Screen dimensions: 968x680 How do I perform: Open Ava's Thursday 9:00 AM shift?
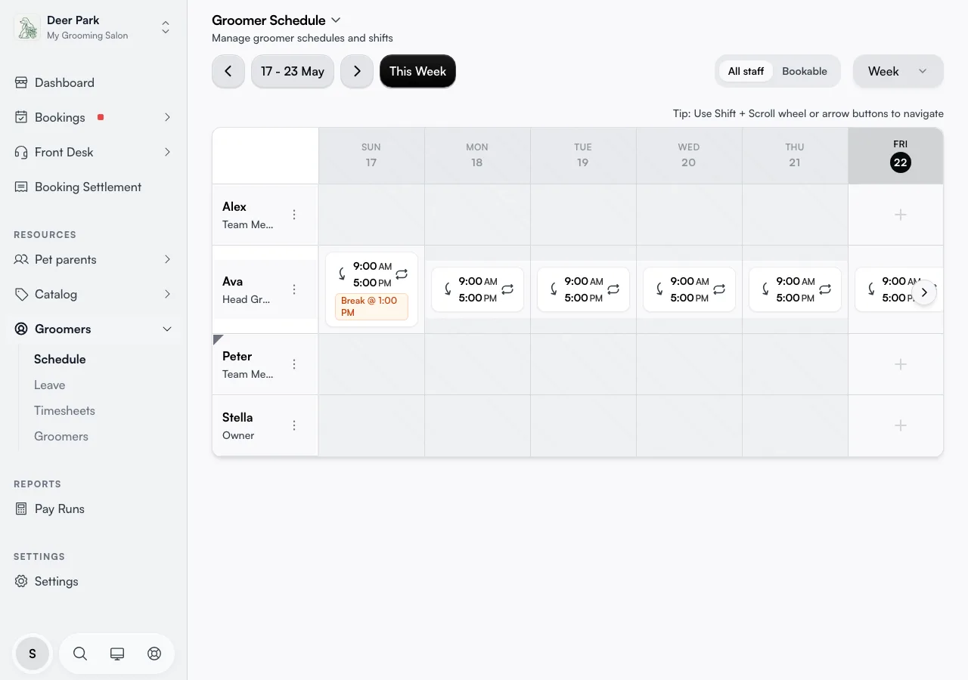click(x=795, y=289)
